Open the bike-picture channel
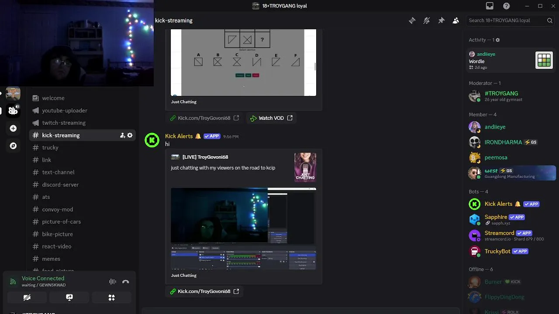The width and height of the screenshot is (559, 314). (83, 234)
